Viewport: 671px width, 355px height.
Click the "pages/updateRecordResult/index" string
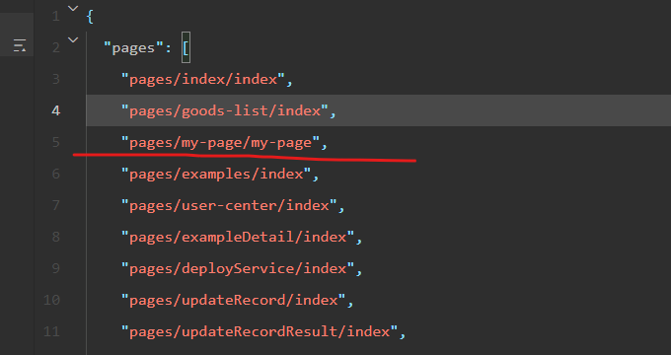click(x=260, y=332)
